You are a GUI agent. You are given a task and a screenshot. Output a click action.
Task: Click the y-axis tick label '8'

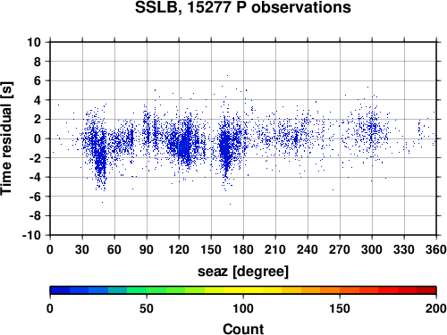tap(37, 62)
